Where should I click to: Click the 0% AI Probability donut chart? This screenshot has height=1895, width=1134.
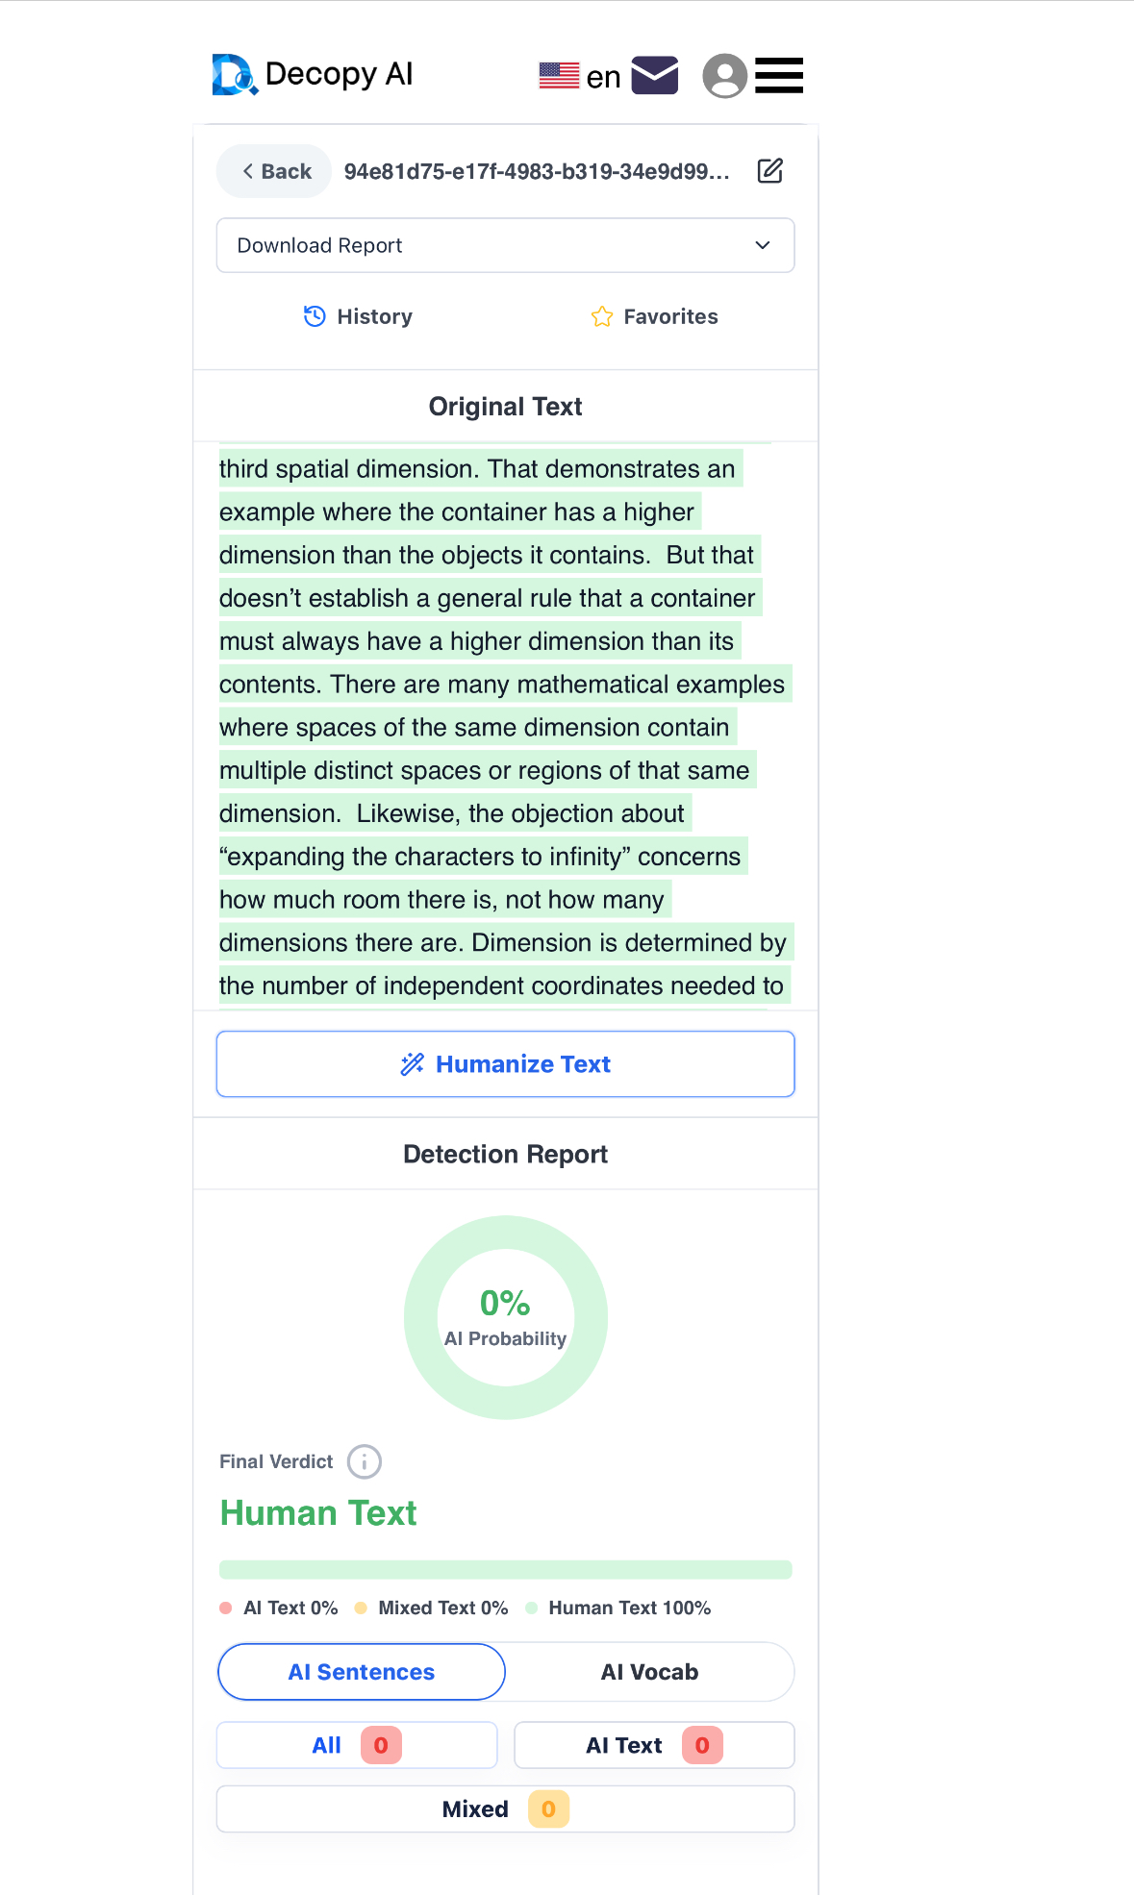click(506, 1317)
